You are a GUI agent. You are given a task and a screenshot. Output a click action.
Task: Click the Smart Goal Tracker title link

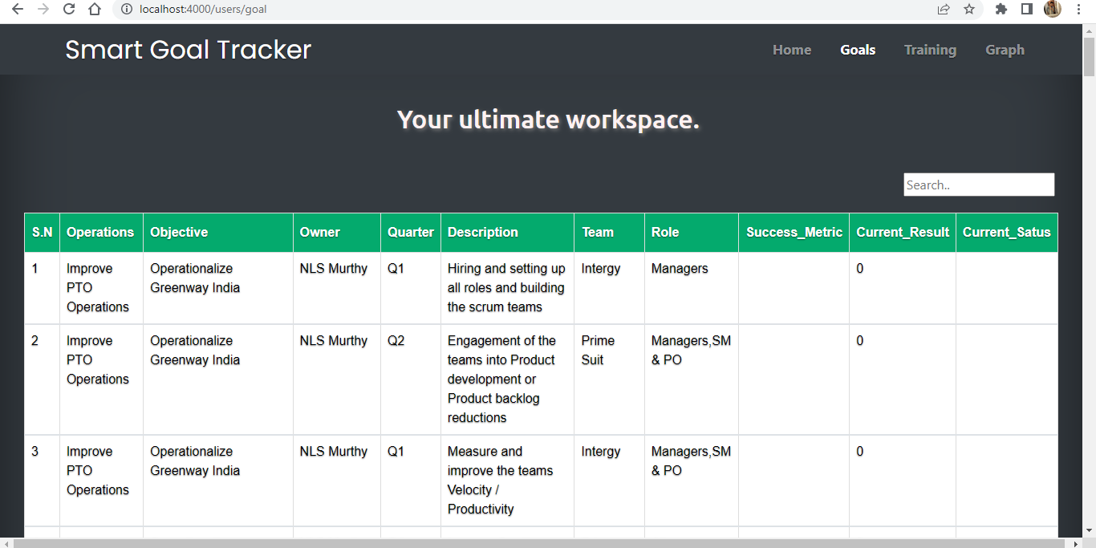point(189,49)
